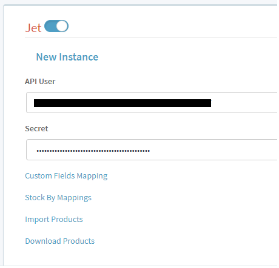Click the Import Products link
The width and height of the screenshot is (279, 268).
point(54,220)
